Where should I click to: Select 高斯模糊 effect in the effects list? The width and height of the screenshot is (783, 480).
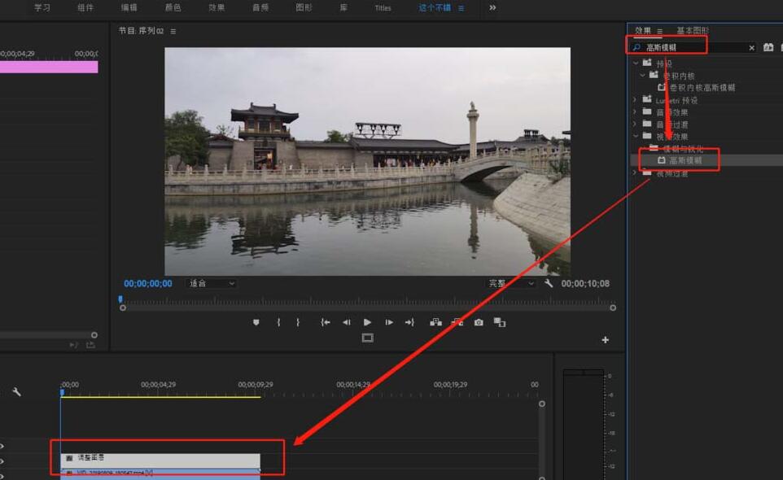click(680, 160)
